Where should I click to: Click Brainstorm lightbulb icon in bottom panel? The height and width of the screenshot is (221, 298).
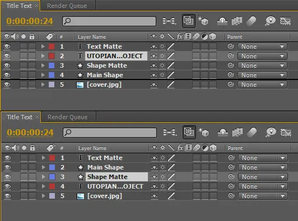click(271, 132)
